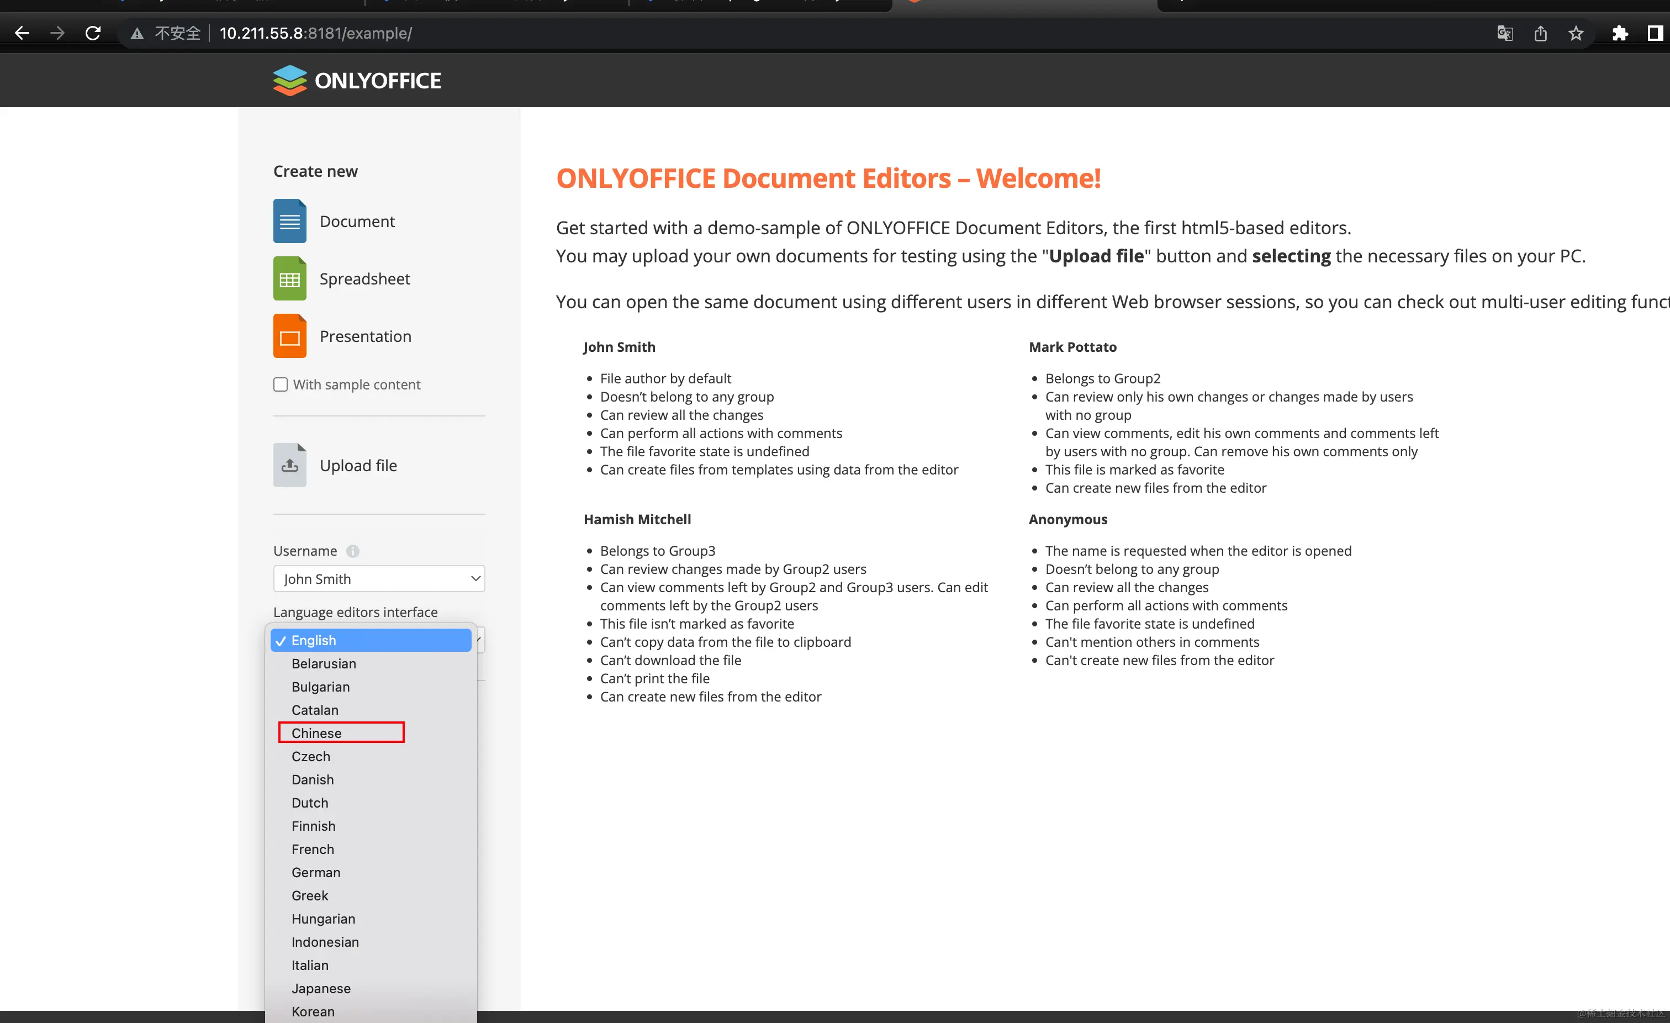Screen dimensions: 1670x1023
Task: Create a new Document
Action: (x=357, y=221)
